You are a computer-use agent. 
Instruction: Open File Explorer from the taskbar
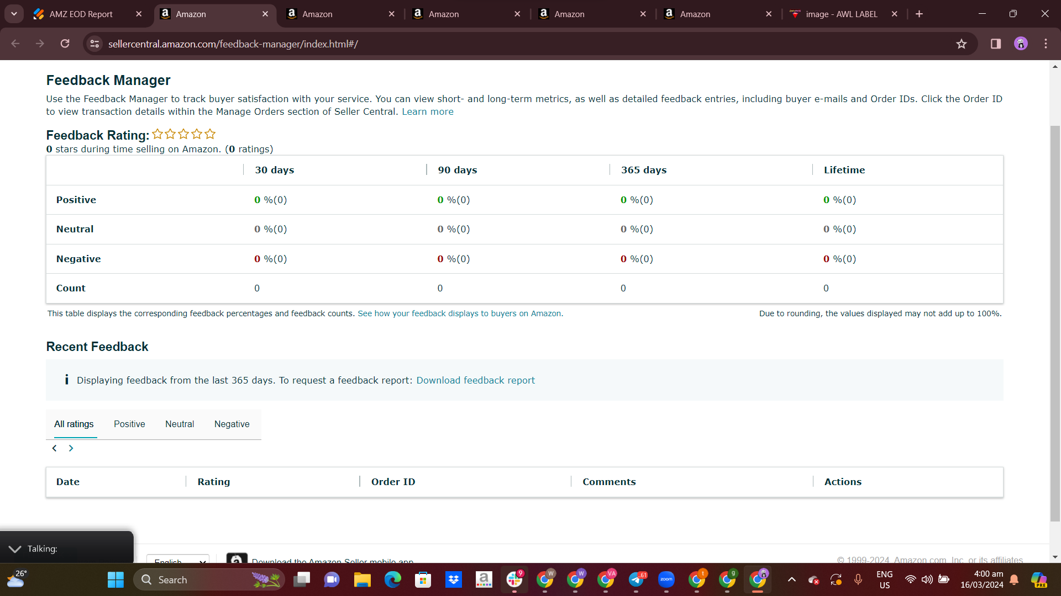(x=363, y=579)
